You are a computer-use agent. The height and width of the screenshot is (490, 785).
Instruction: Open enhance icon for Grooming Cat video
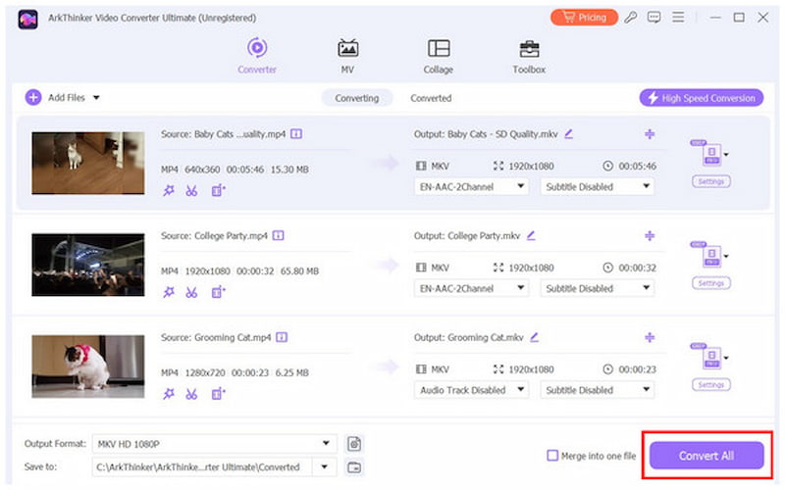pyautogui.click(x=218, y=394)
